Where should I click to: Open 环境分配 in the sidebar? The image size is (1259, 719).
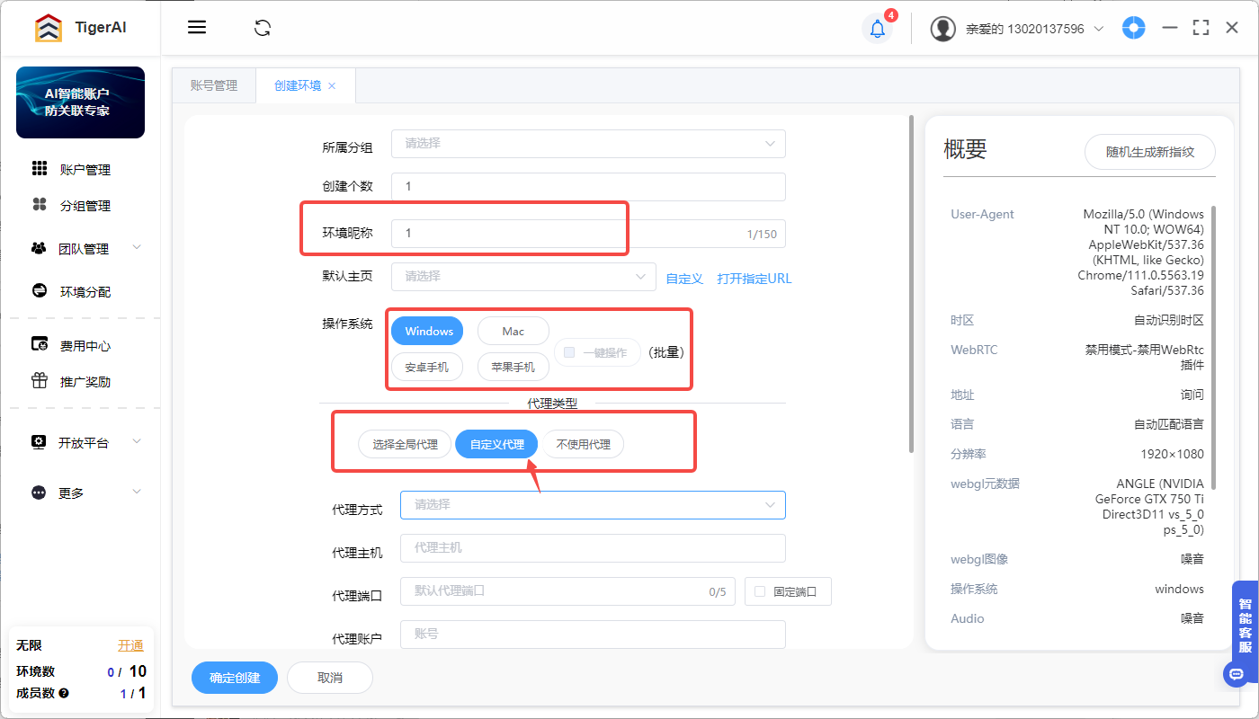click(85, 292)
